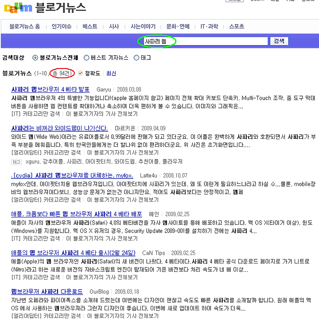The image size is (319, 320).
Task: Click author name CaN Tips
Action: click(154, 253)
